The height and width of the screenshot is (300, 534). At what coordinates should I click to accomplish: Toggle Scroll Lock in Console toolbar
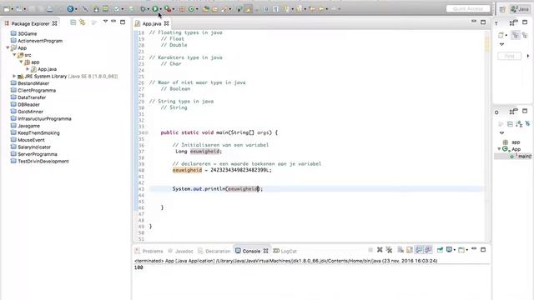click(410, 250)
